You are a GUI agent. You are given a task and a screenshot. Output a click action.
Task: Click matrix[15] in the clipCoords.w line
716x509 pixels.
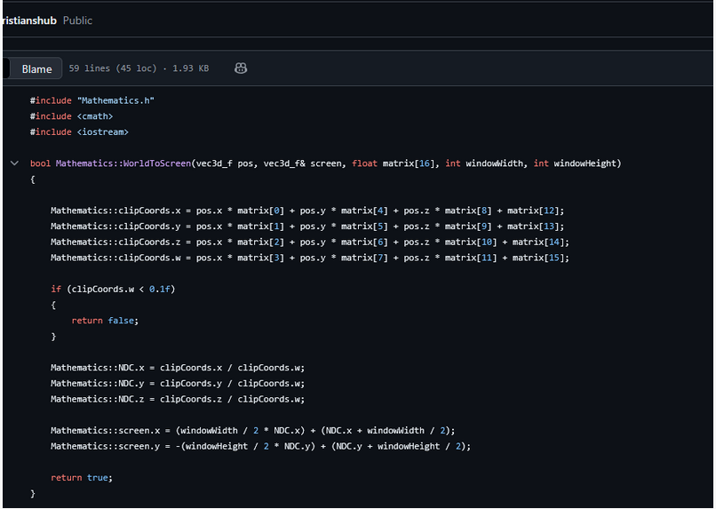click(x=538, y=258)
